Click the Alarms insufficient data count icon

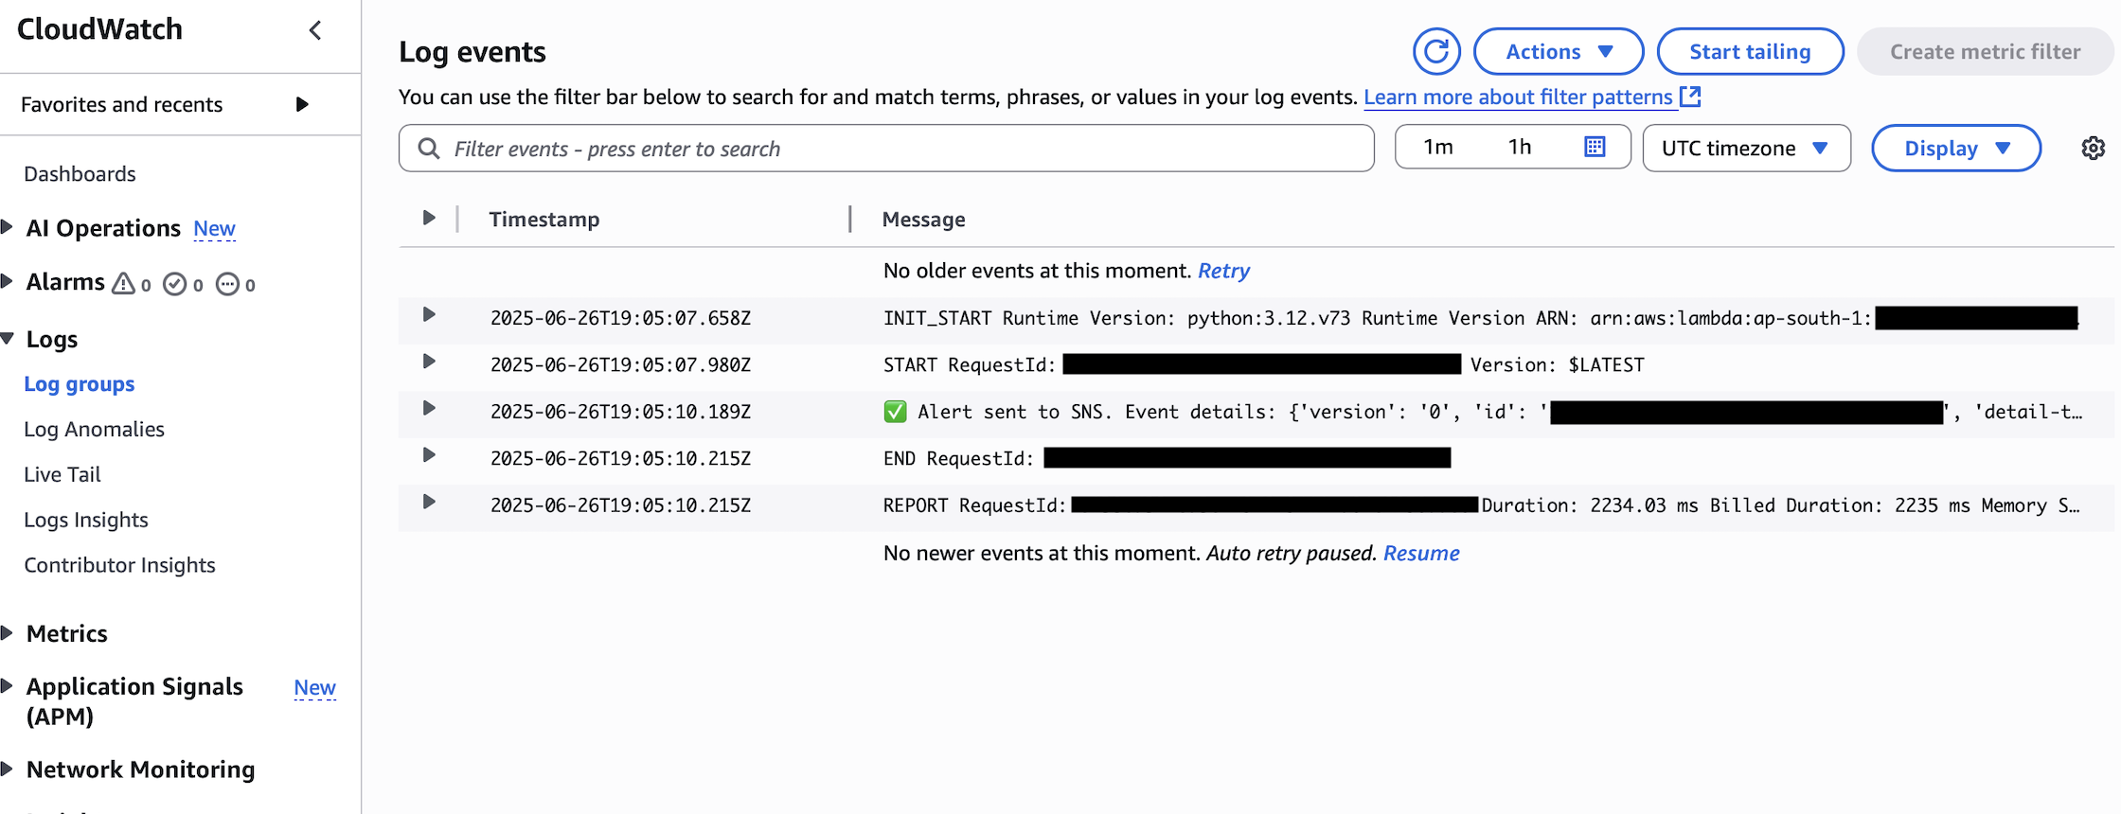[227, 284]
